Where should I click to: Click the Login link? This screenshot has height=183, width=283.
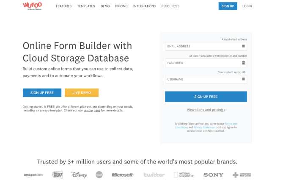[247, 6]
